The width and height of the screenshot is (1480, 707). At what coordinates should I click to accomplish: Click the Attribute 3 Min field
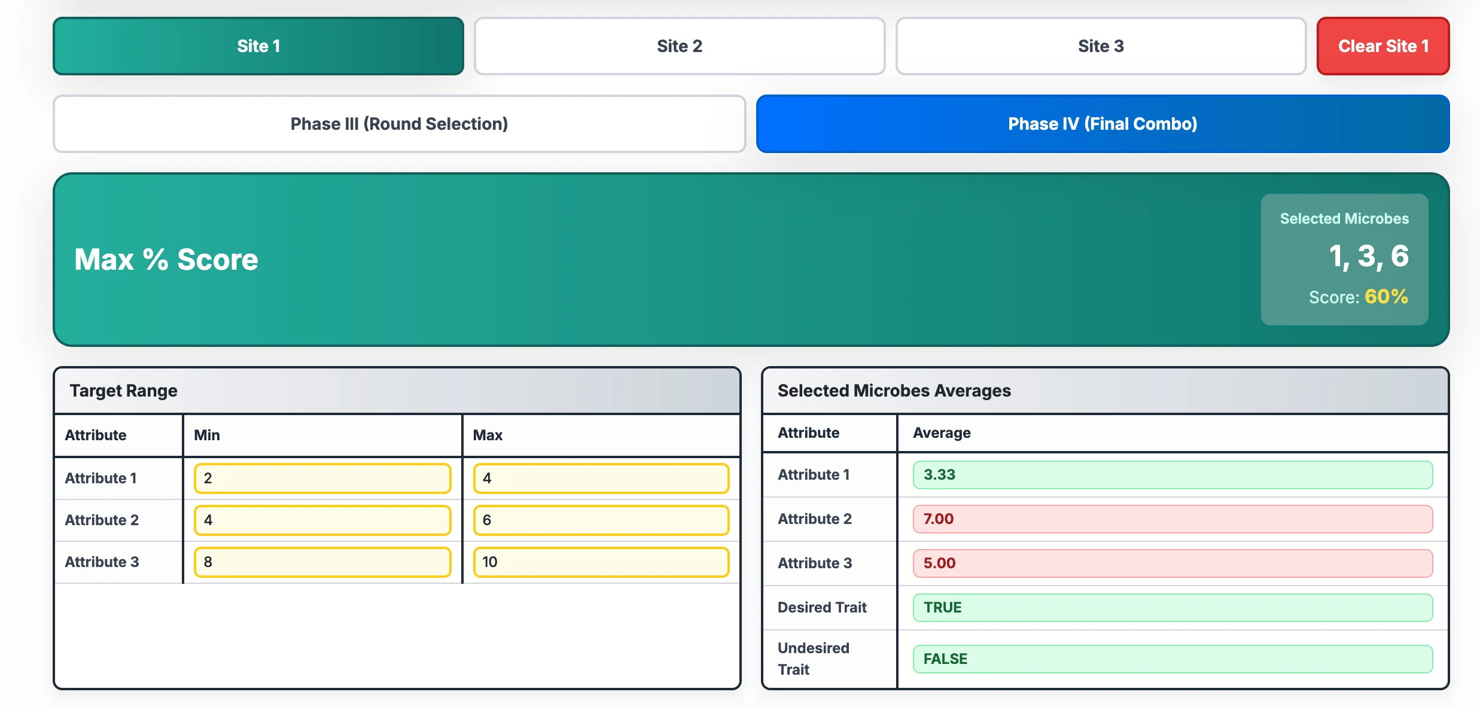coord(322,562)
